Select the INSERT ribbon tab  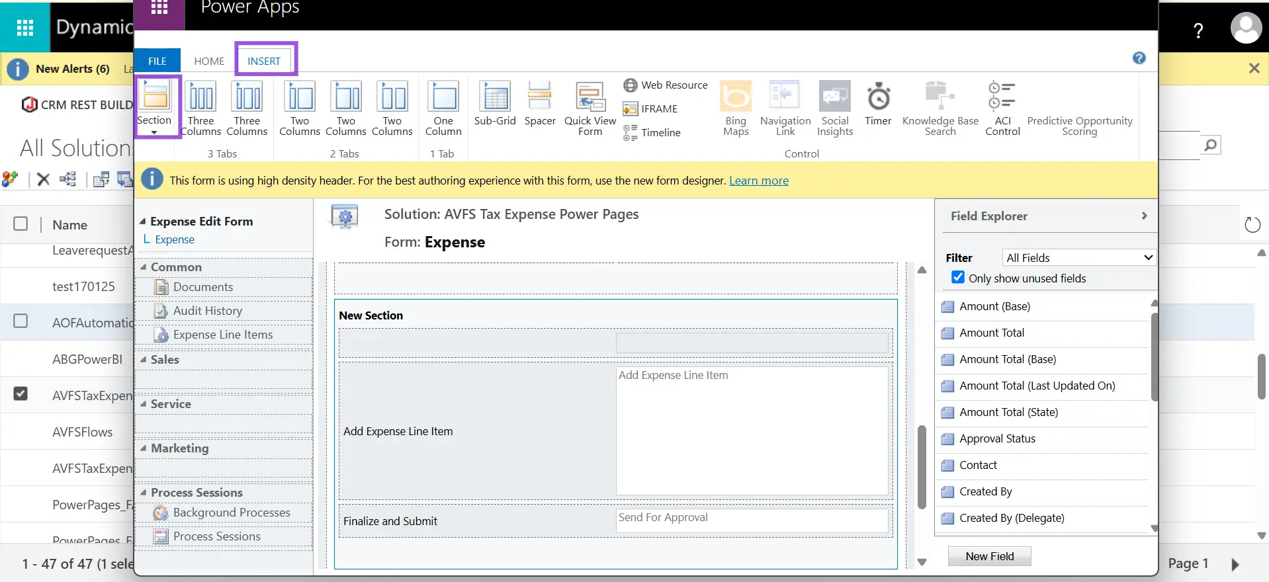[264, 61]
